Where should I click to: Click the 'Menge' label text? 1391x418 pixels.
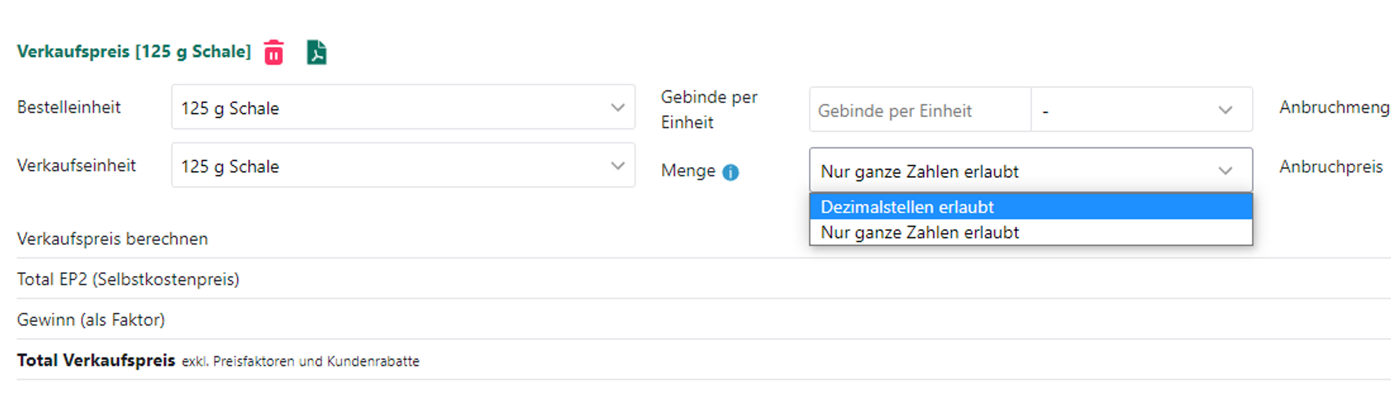coord(688,171)
